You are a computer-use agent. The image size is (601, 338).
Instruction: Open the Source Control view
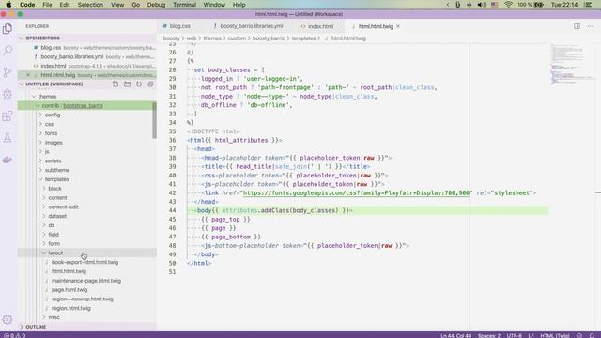[8, 72]
